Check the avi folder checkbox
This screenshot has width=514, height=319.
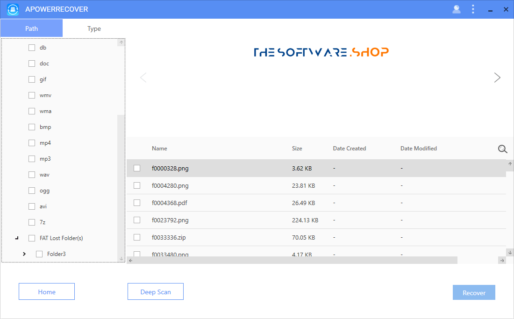pyautogui.click(x=32, y=206)
